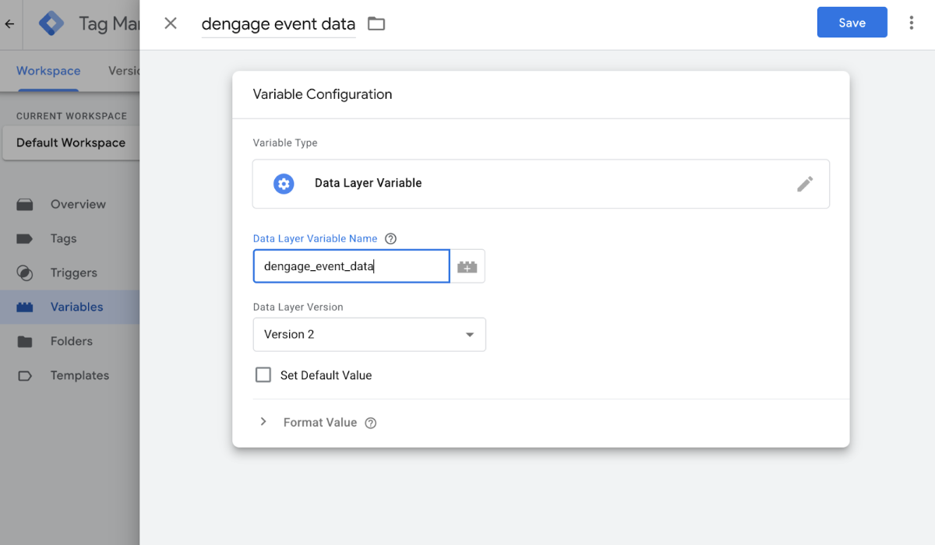The width and height of the screenshot is (935, 545).
Task: Expand the Format Value section
Action: [263, 422]
